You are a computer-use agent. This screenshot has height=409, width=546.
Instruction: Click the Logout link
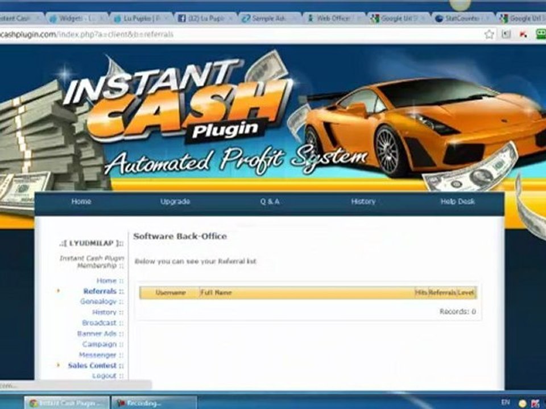(x=104, y=375)
